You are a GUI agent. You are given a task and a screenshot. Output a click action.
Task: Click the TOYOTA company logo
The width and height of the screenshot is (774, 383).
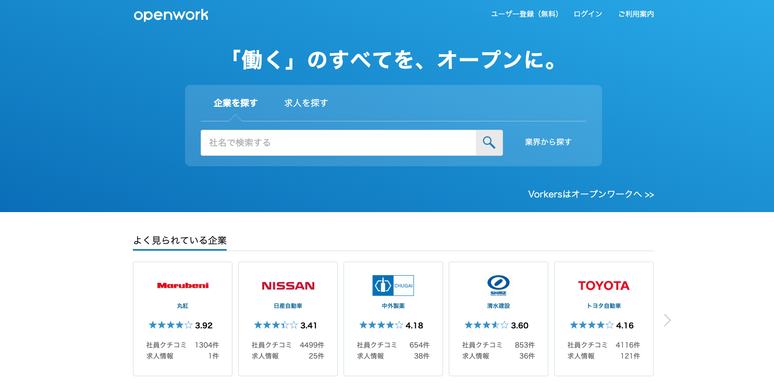coord(604,286)
